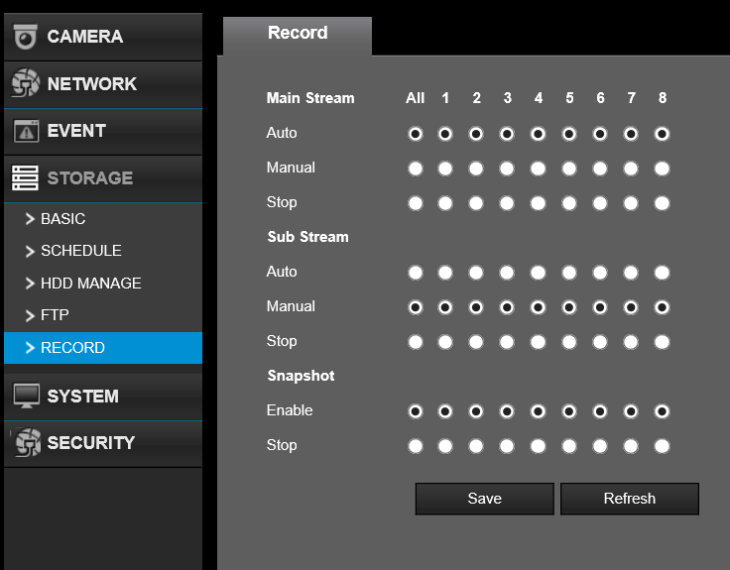This screenshot has width=730, height=570.
Task: Set Main Stream Stop for channel 2
Action: (x=476, y=203)
